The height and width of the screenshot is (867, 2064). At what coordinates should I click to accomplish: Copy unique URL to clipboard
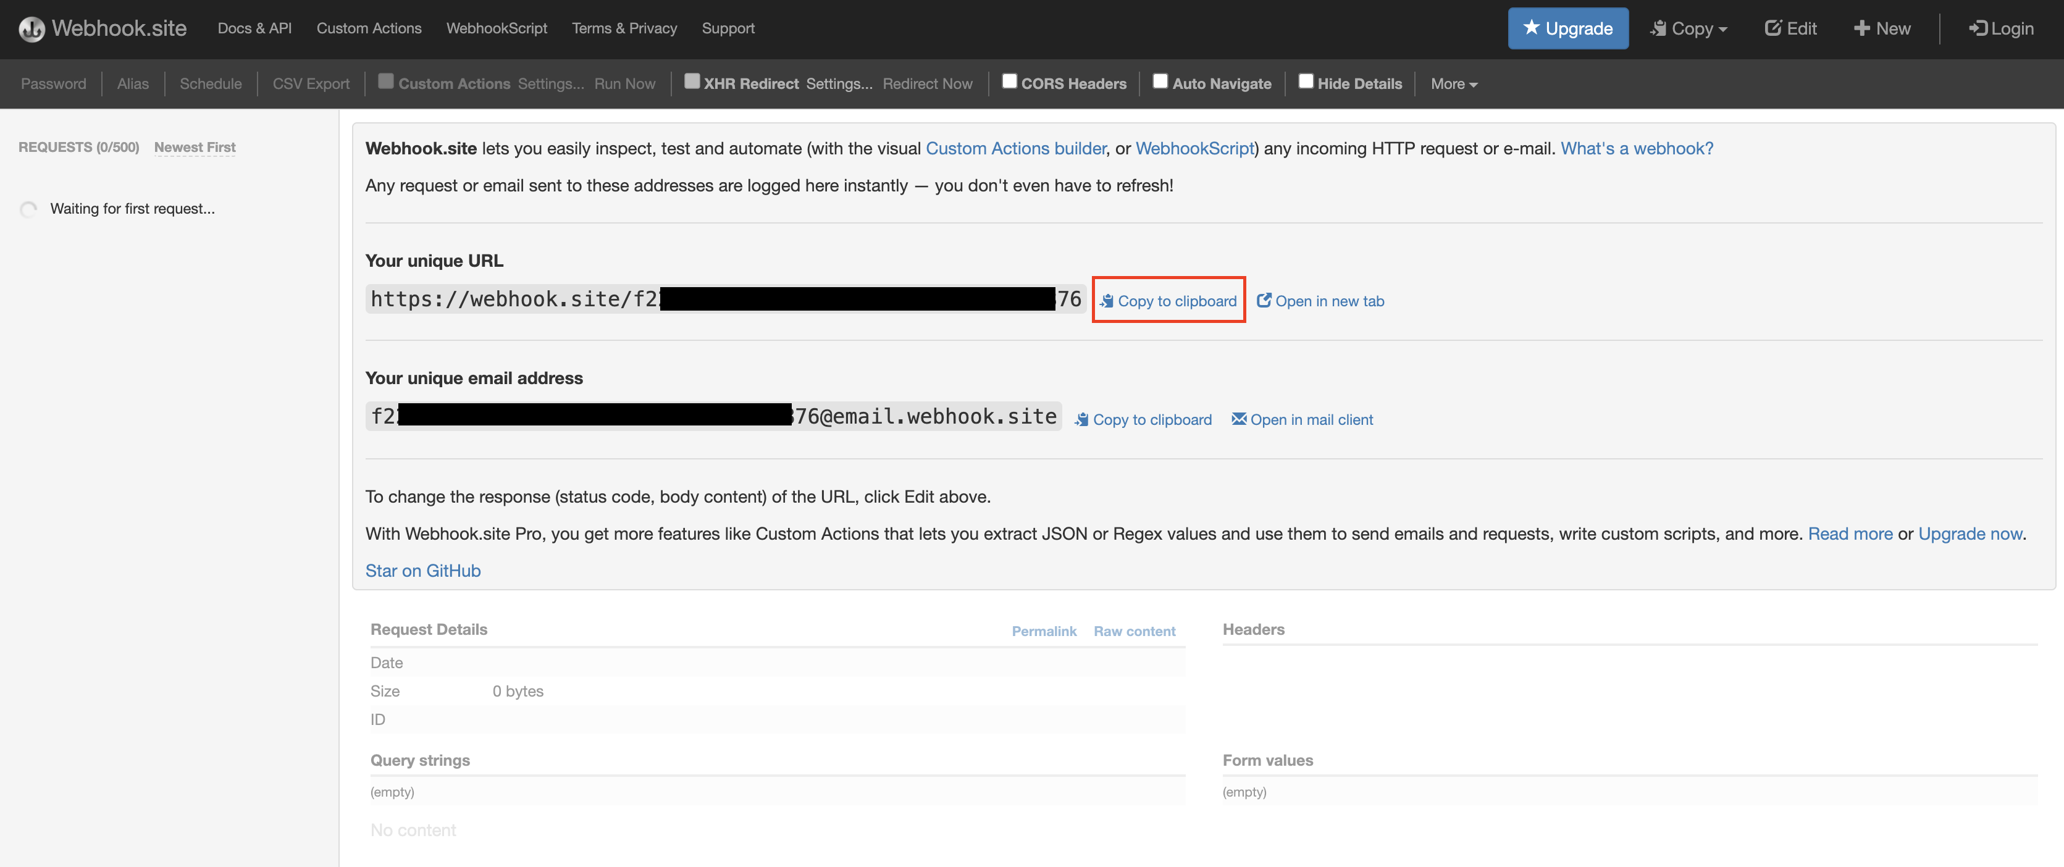tap(1168, 301)
